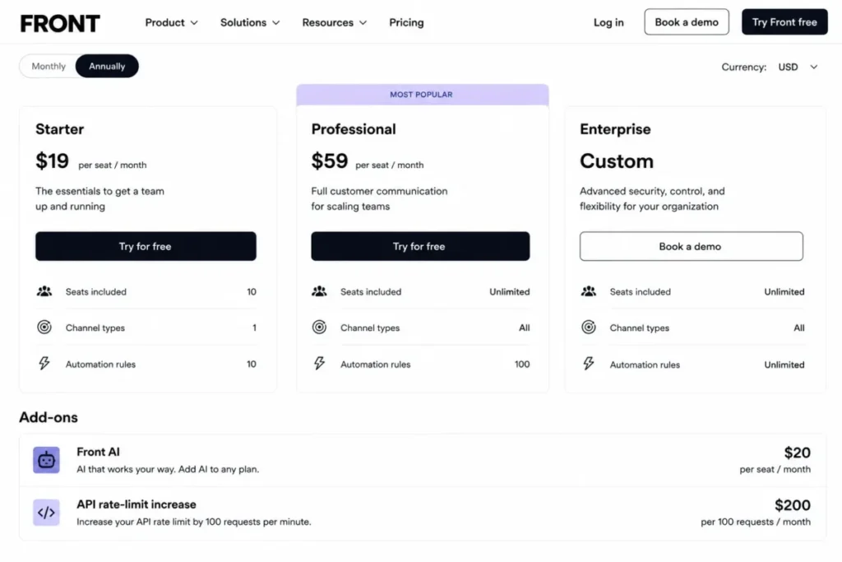Click Starter Seats included label
The image size is (842, 562).
(96, 292)
